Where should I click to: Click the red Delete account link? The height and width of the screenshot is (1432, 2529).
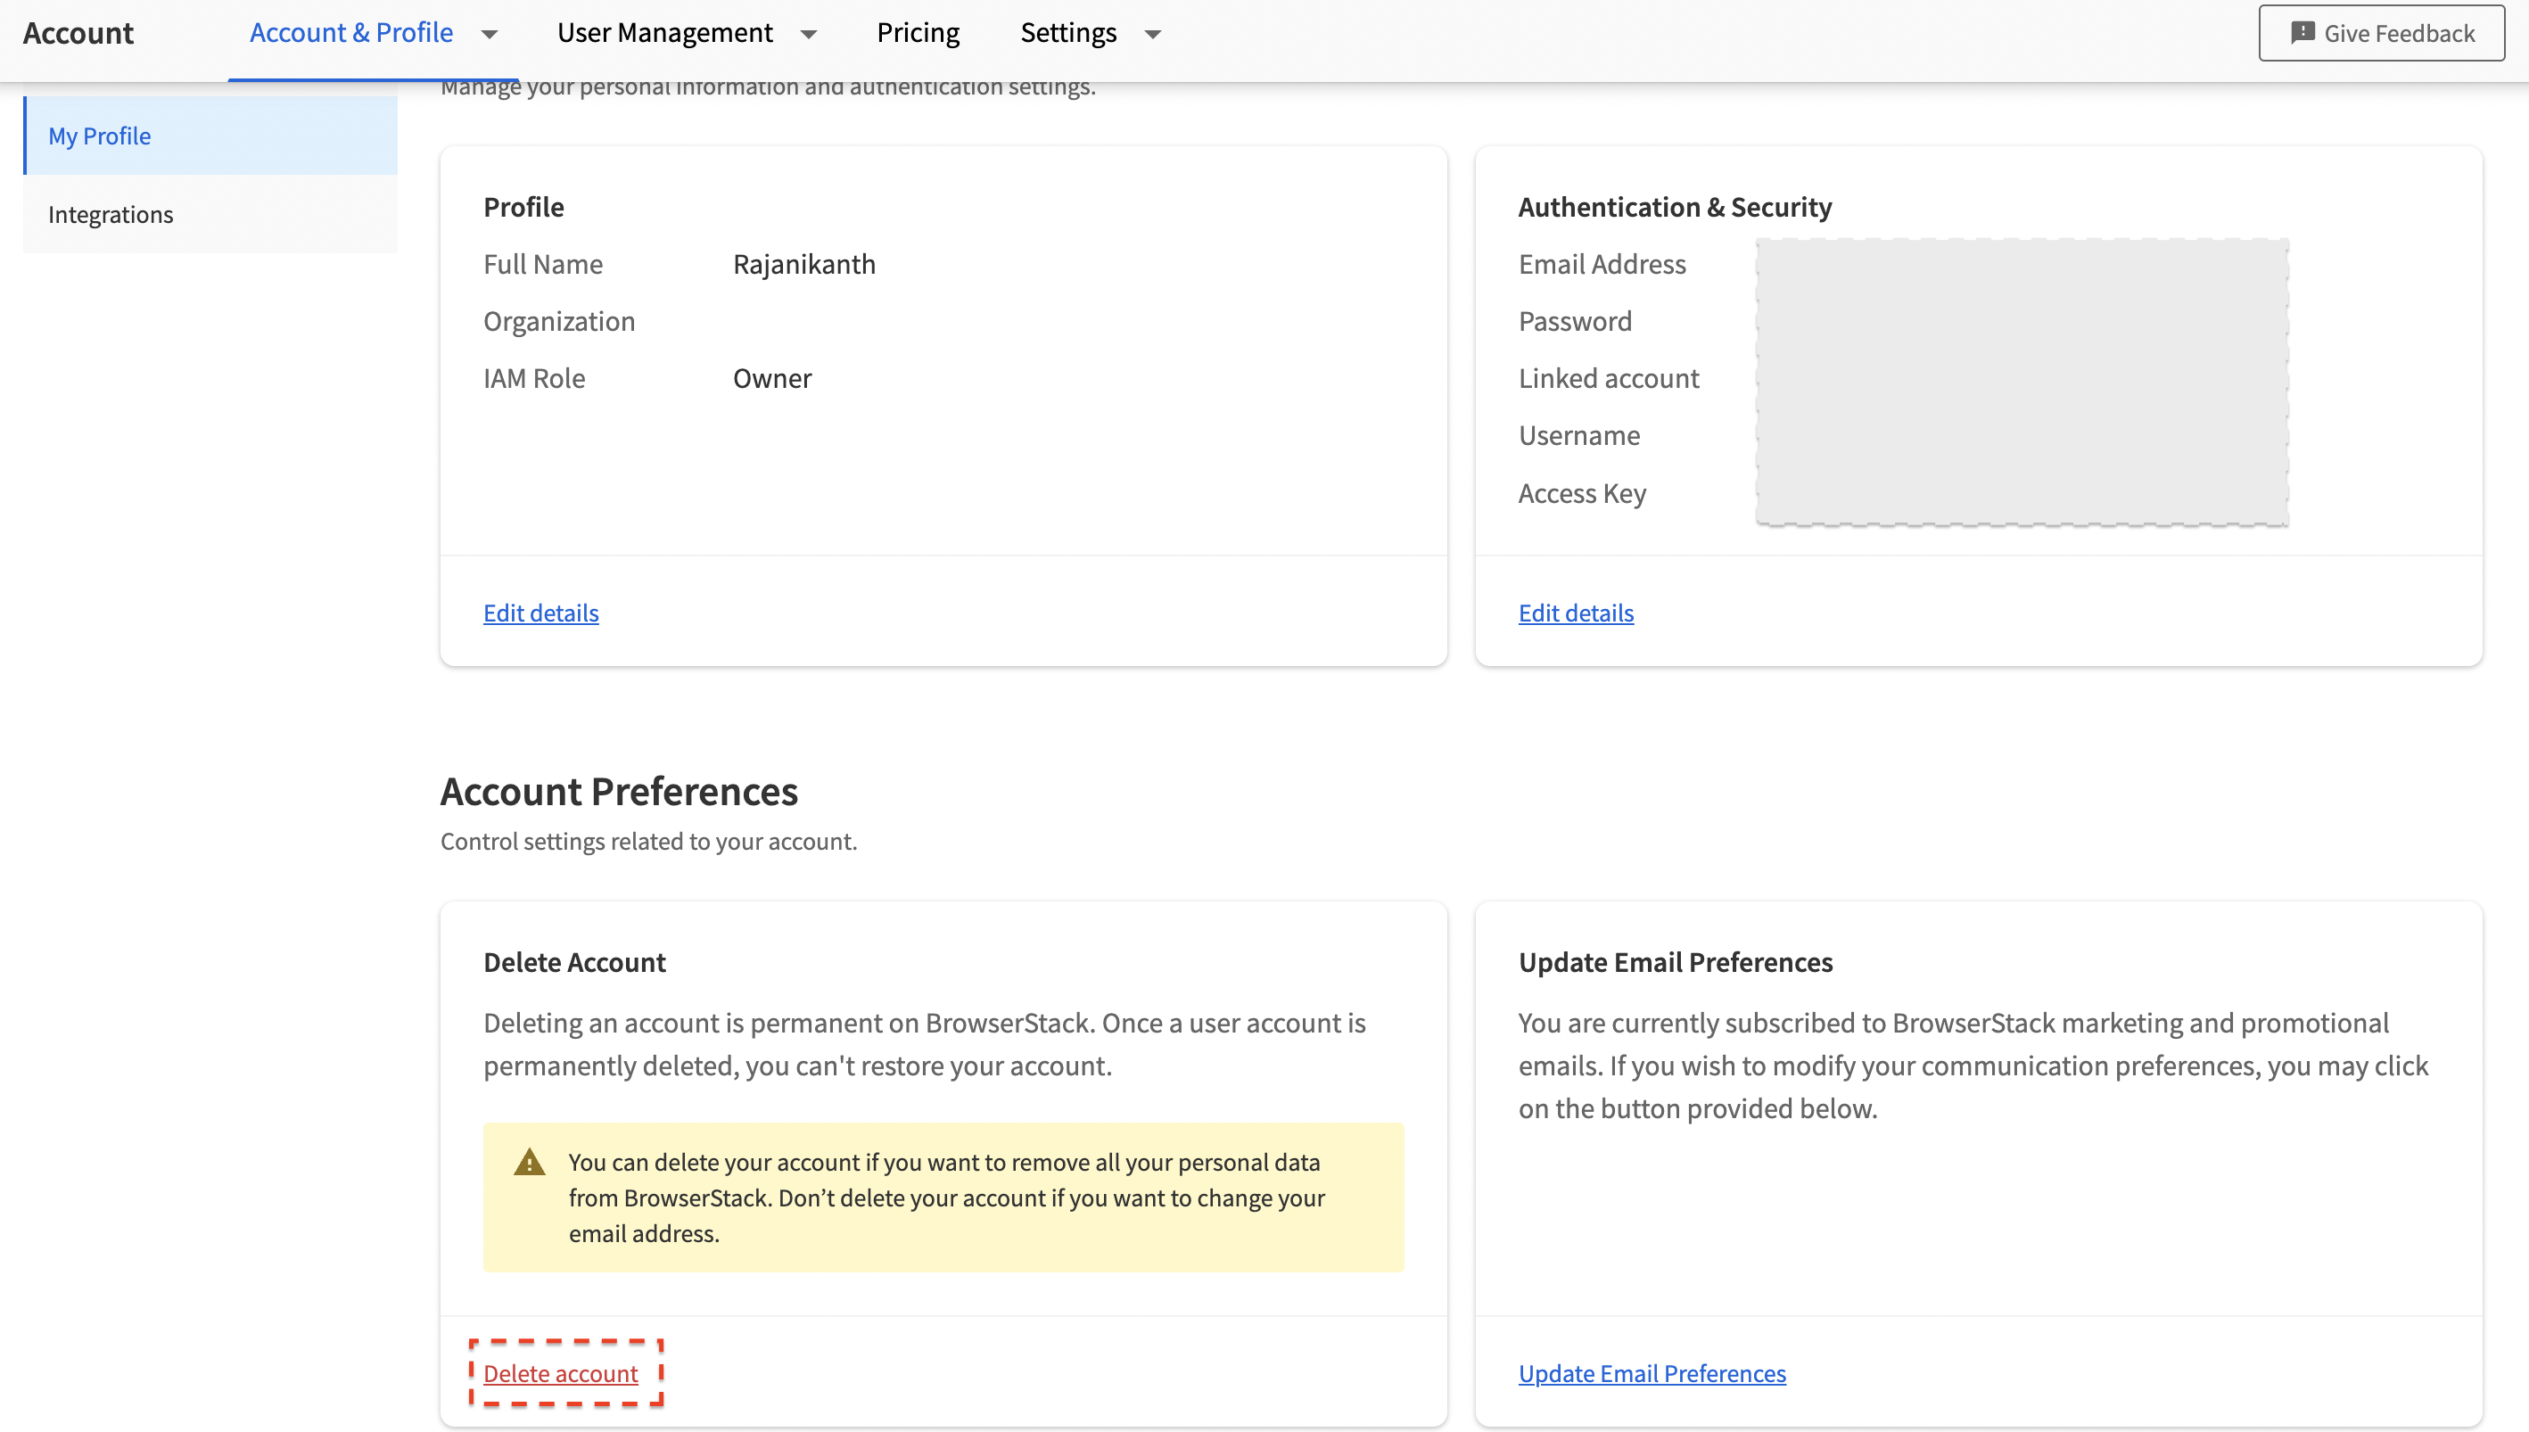click(x=561, y=1373)
